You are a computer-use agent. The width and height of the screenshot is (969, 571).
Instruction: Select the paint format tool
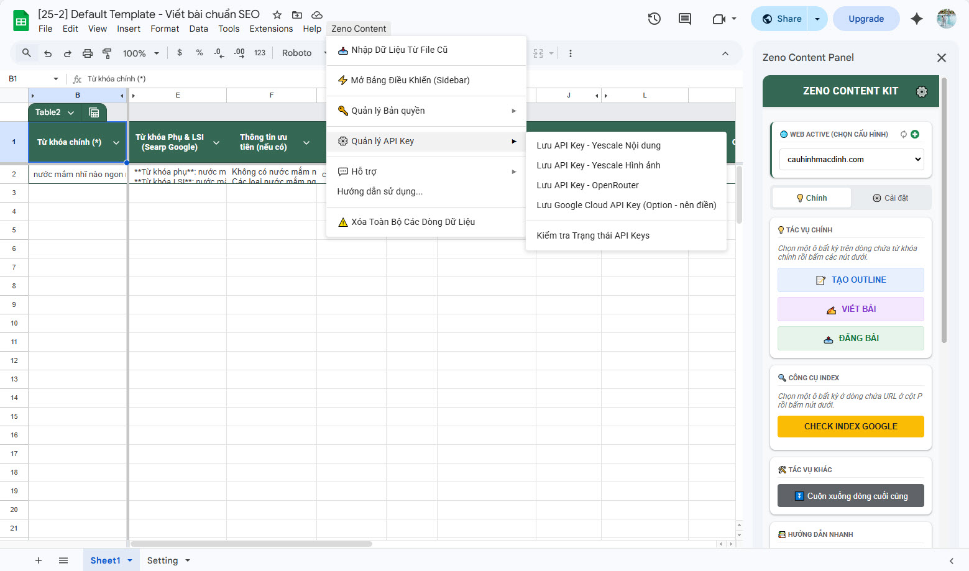(x=107, y=53)
